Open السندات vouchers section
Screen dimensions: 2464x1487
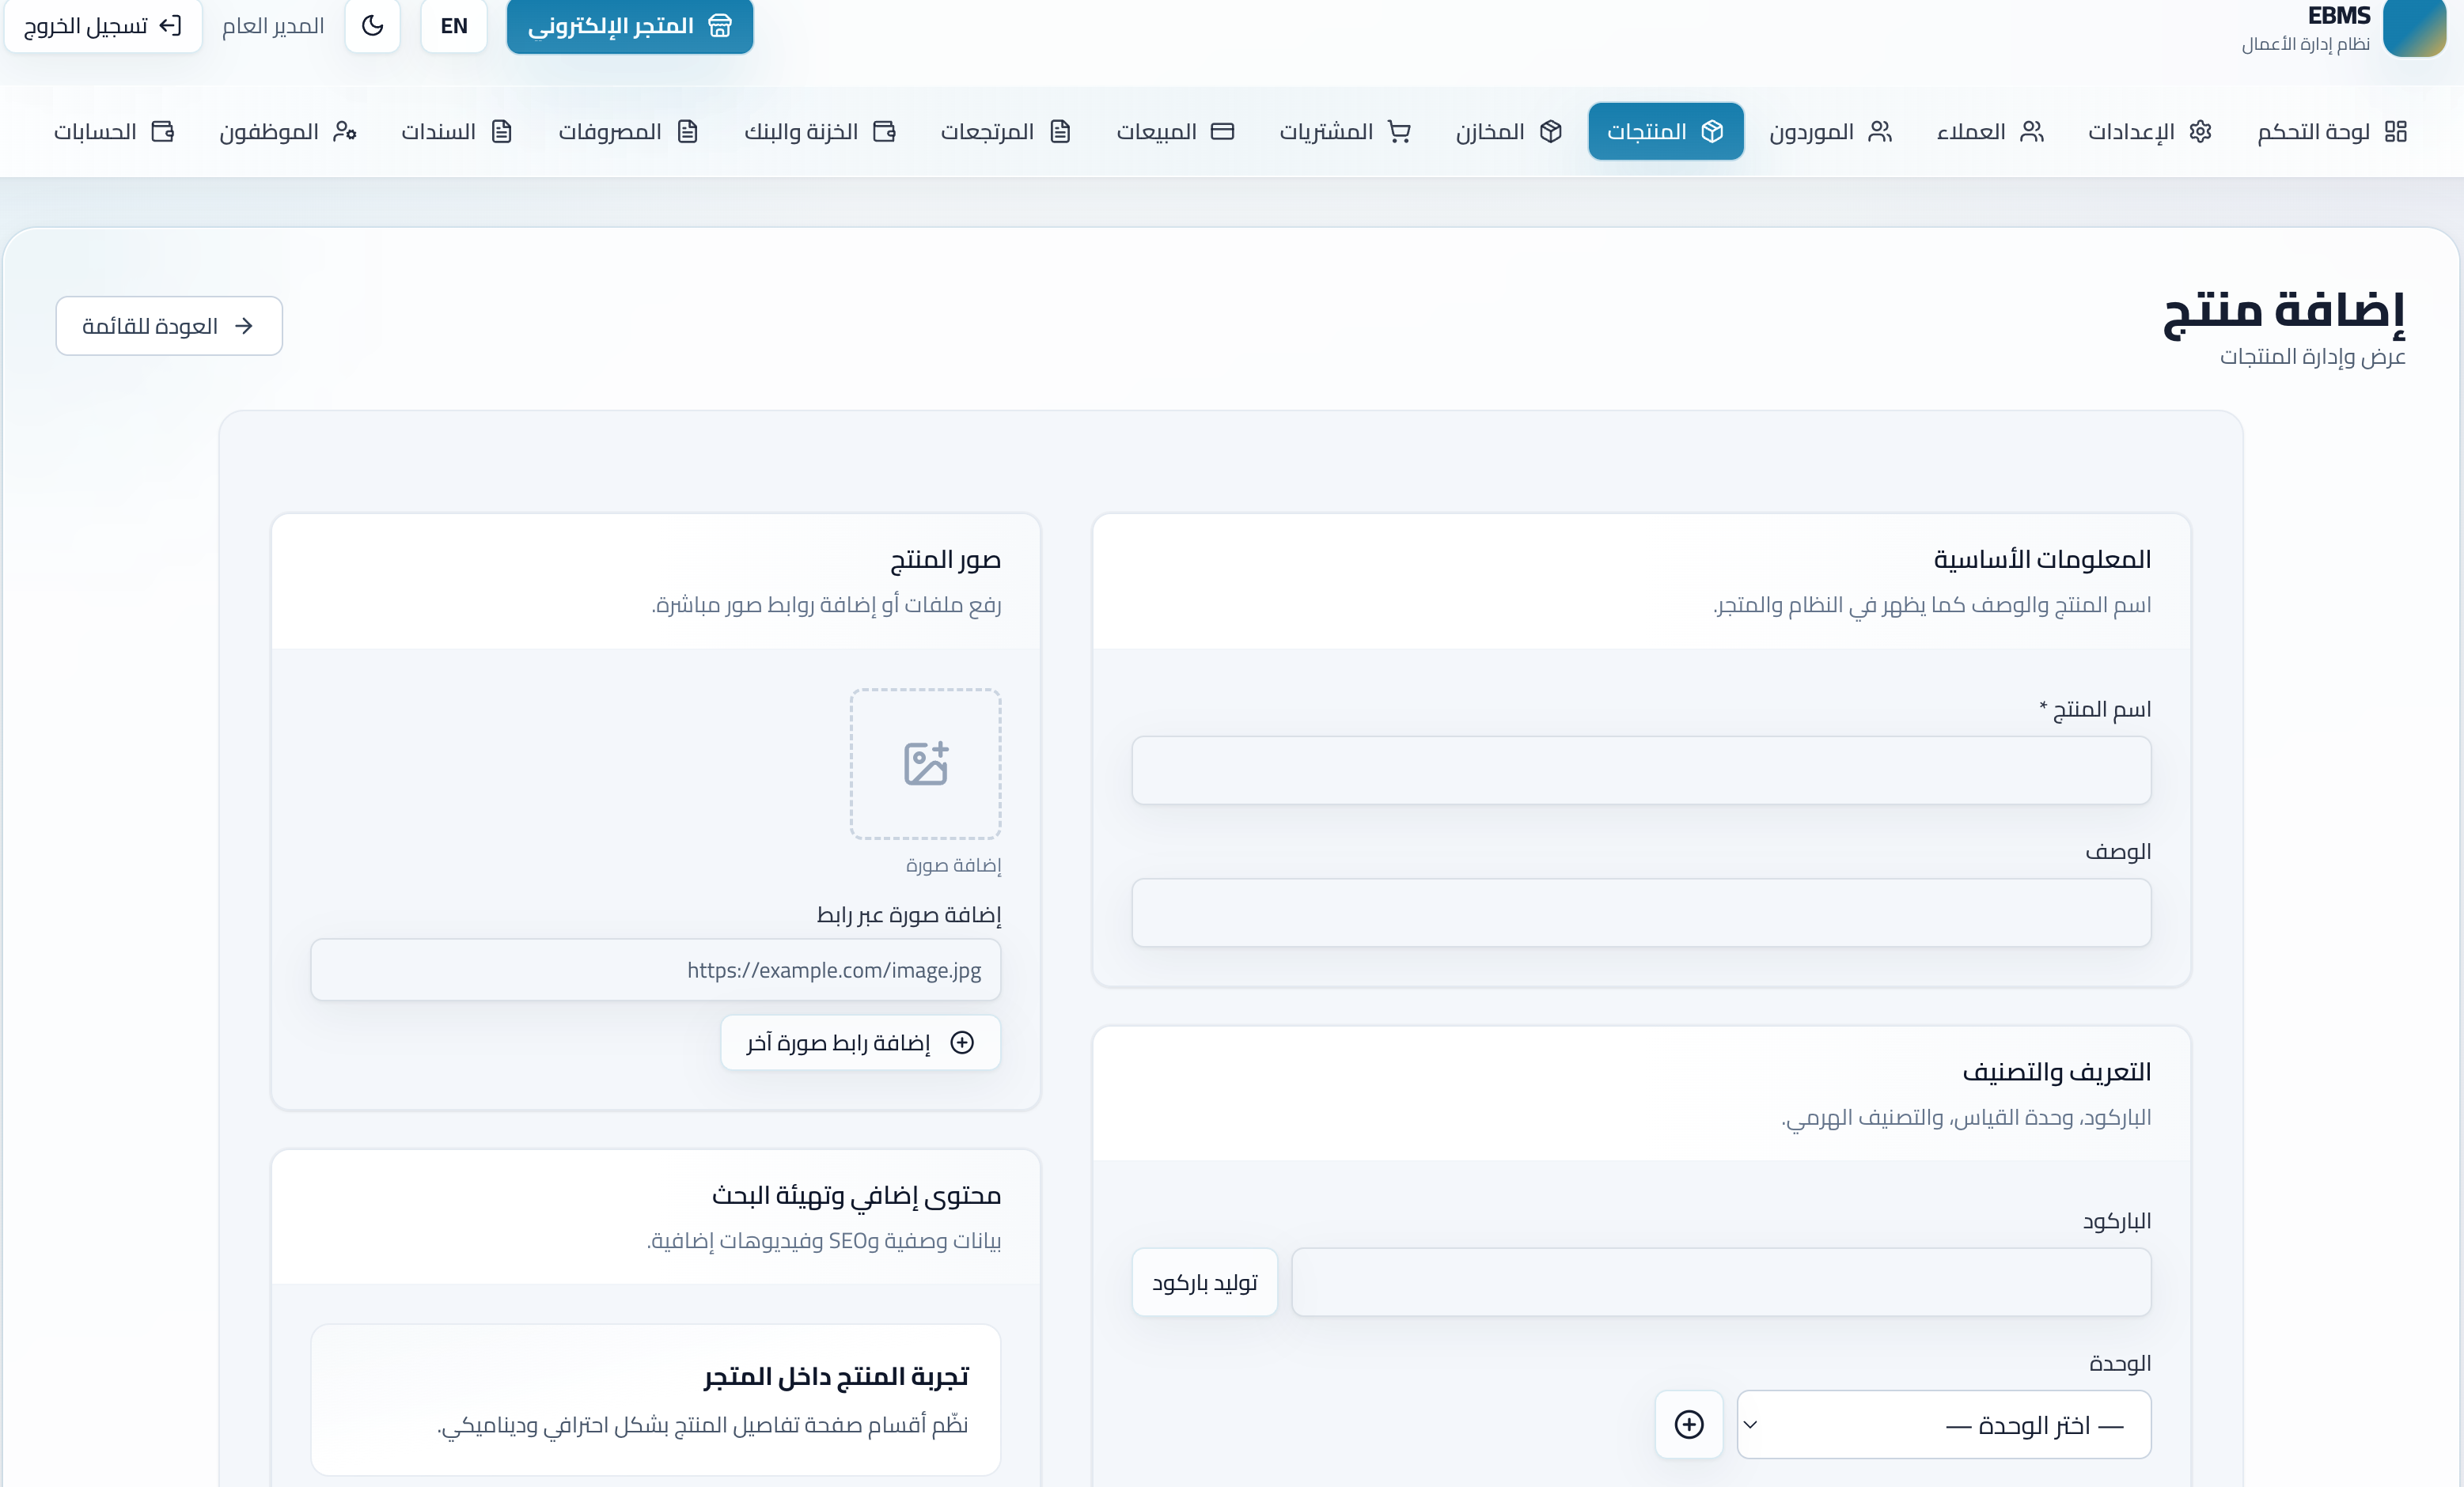click(x=457, y=132)
